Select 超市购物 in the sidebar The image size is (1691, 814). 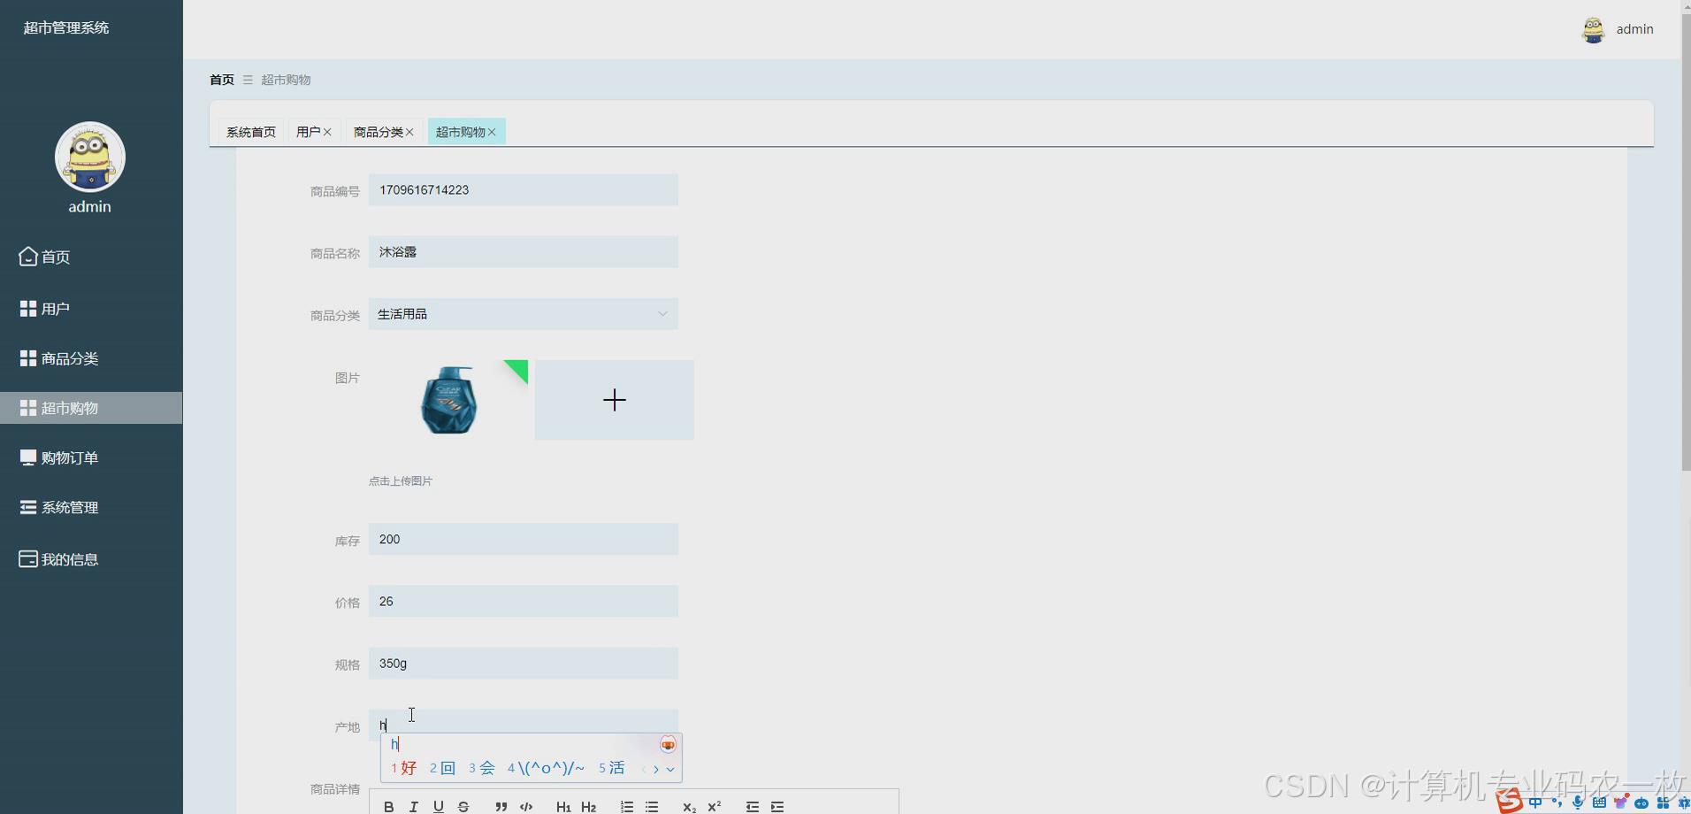tap(91, 408)
